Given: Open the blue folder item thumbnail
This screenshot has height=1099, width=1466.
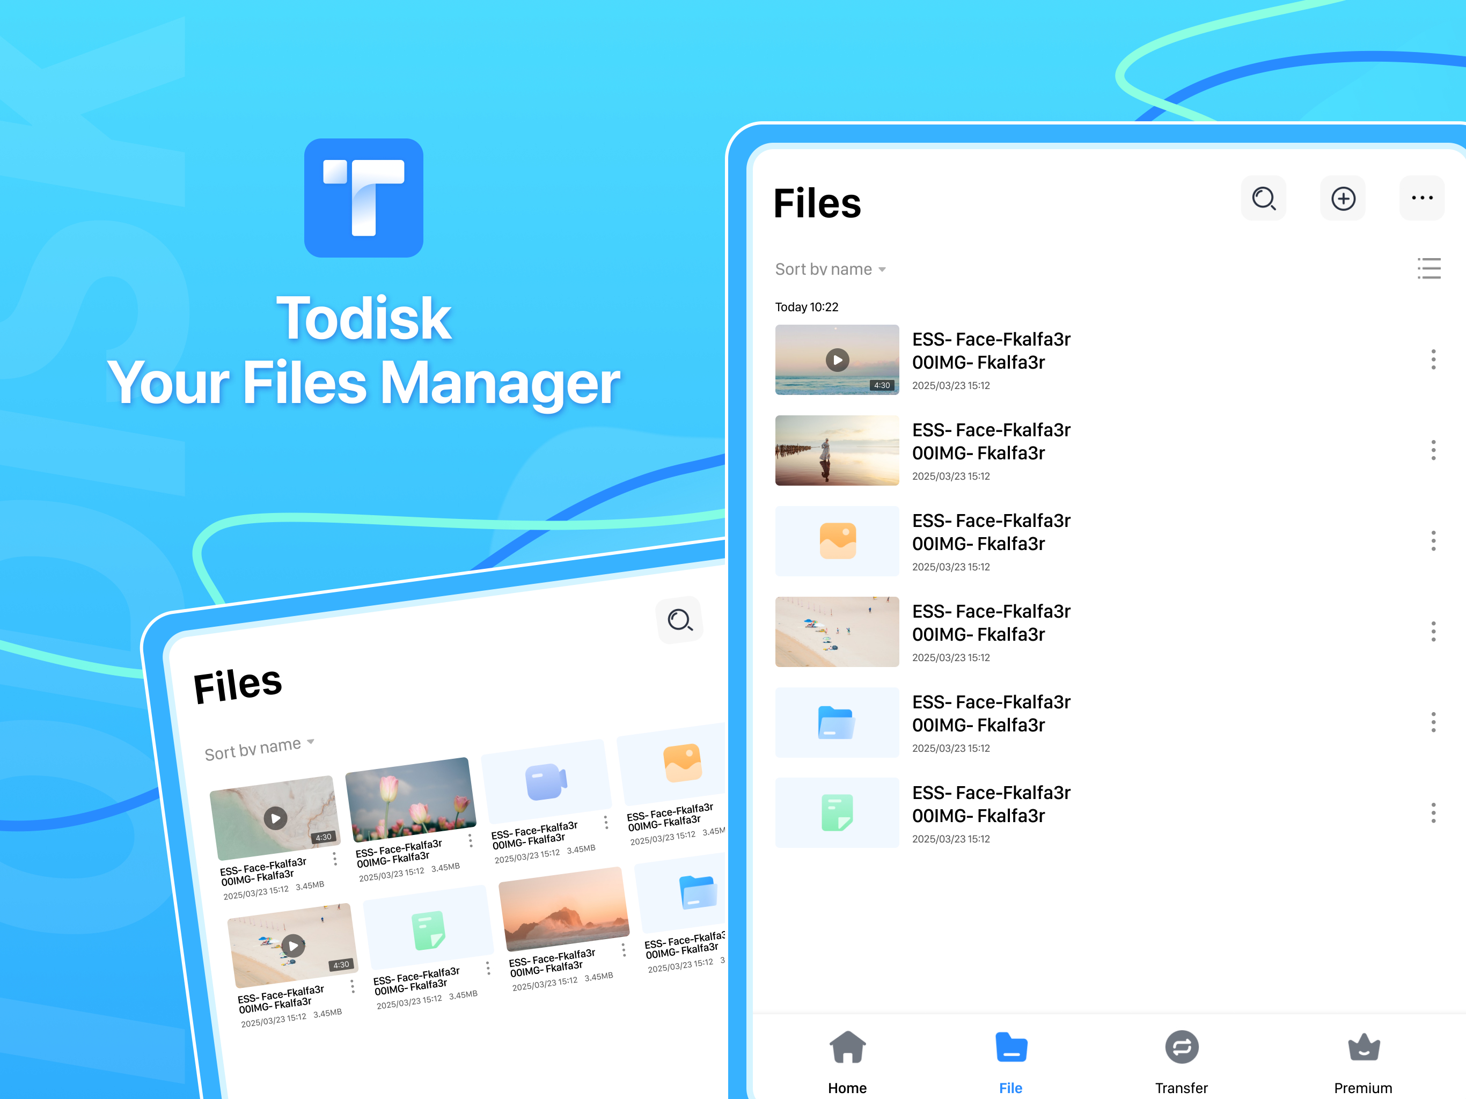Looking at the screenshot, I should tap(837, 722).
